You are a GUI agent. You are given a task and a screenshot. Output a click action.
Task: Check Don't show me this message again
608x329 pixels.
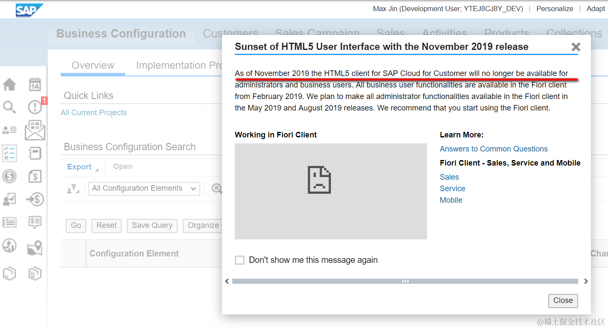(240, 260)
